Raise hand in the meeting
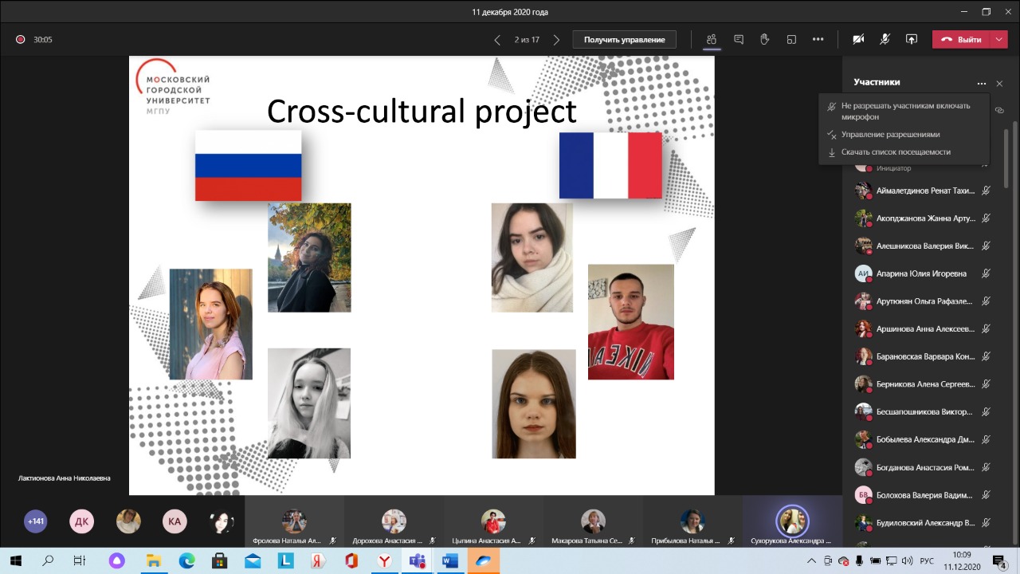 coord(765,39)
